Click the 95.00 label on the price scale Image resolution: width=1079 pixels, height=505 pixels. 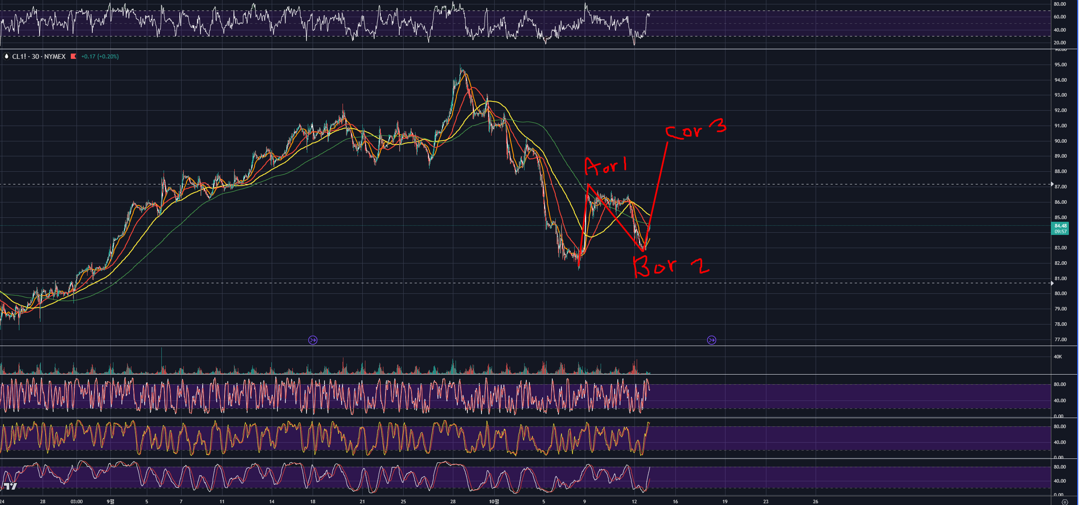click(x=1060, y=65)
